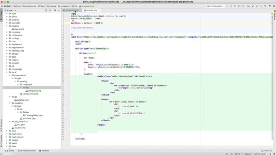Image resolution: width=276 pixels, height=155 pixels.
Task: Expand the crm folder
Action: coord(7,41)
